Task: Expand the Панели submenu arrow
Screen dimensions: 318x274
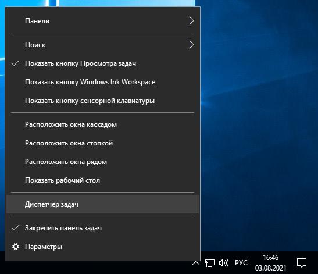Action: 191,21
